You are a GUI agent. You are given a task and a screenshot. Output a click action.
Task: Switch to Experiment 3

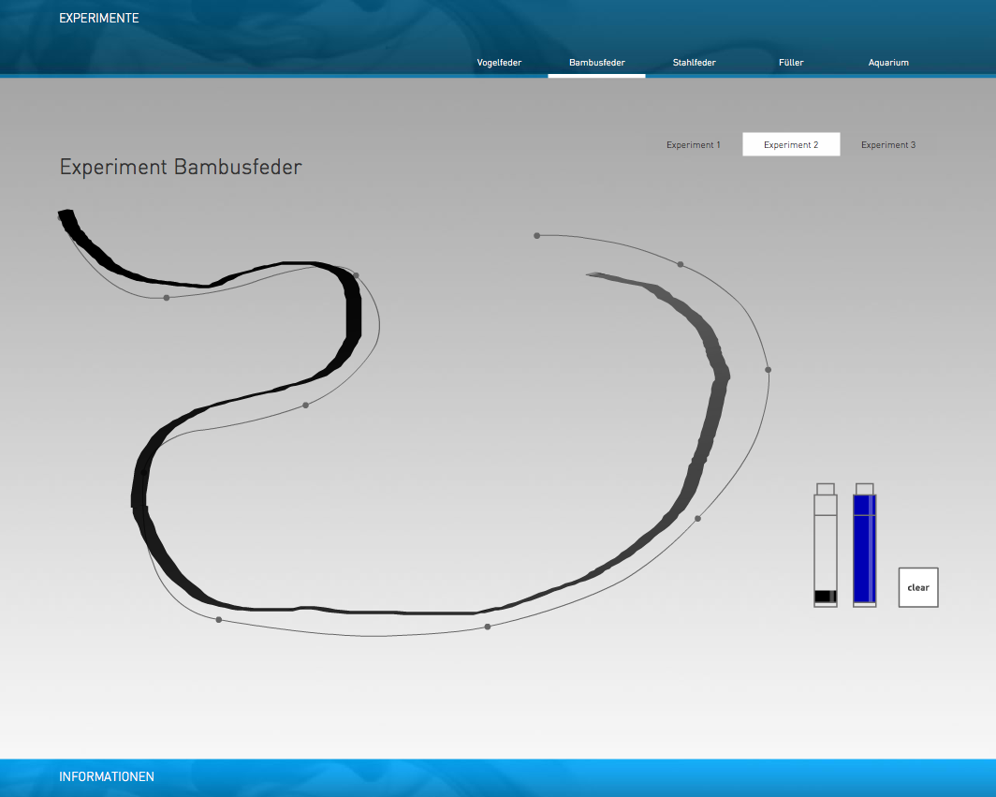(888, 145)
